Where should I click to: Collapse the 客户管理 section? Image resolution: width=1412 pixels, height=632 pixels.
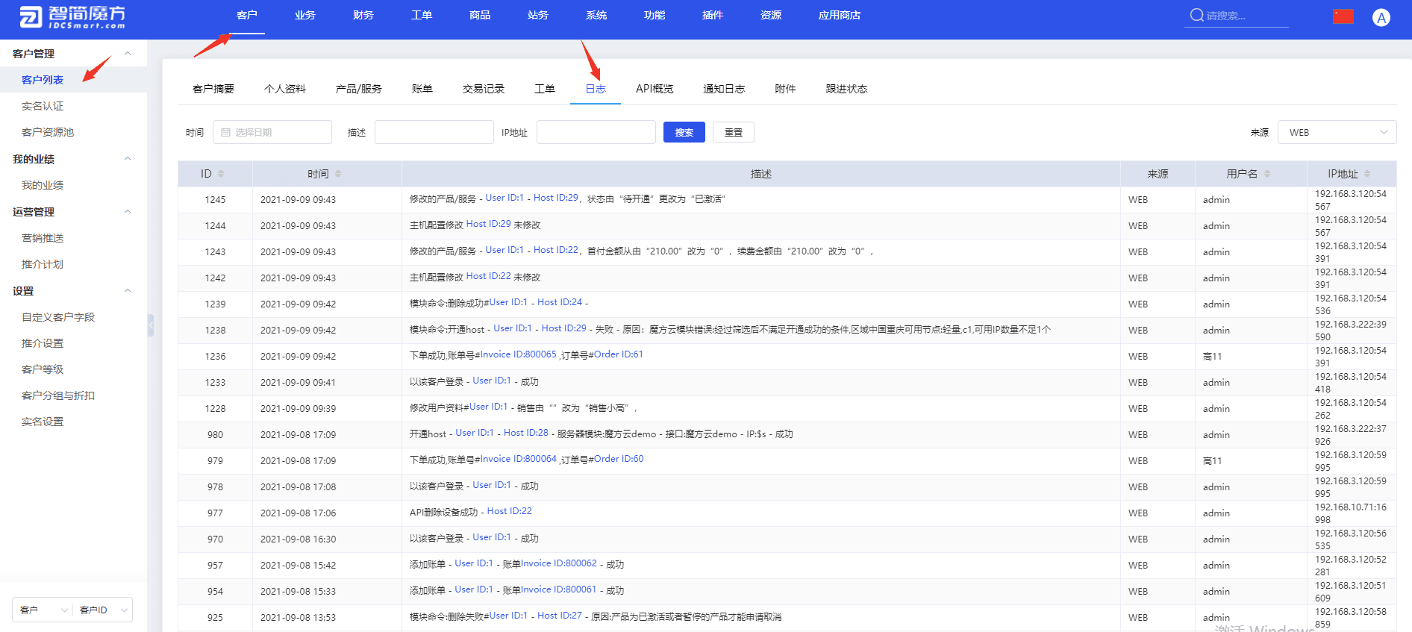[x=128, y=54]
